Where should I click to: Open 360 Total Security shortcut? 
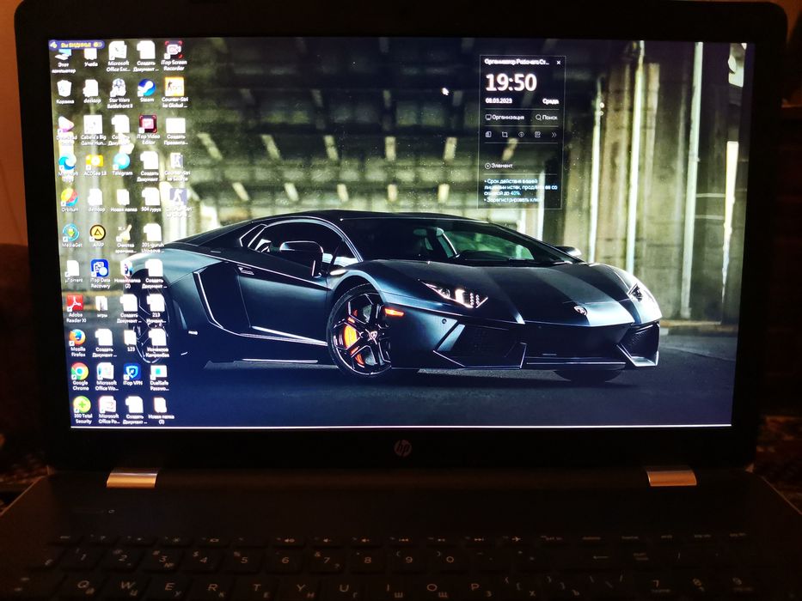(x=83, y=410)
